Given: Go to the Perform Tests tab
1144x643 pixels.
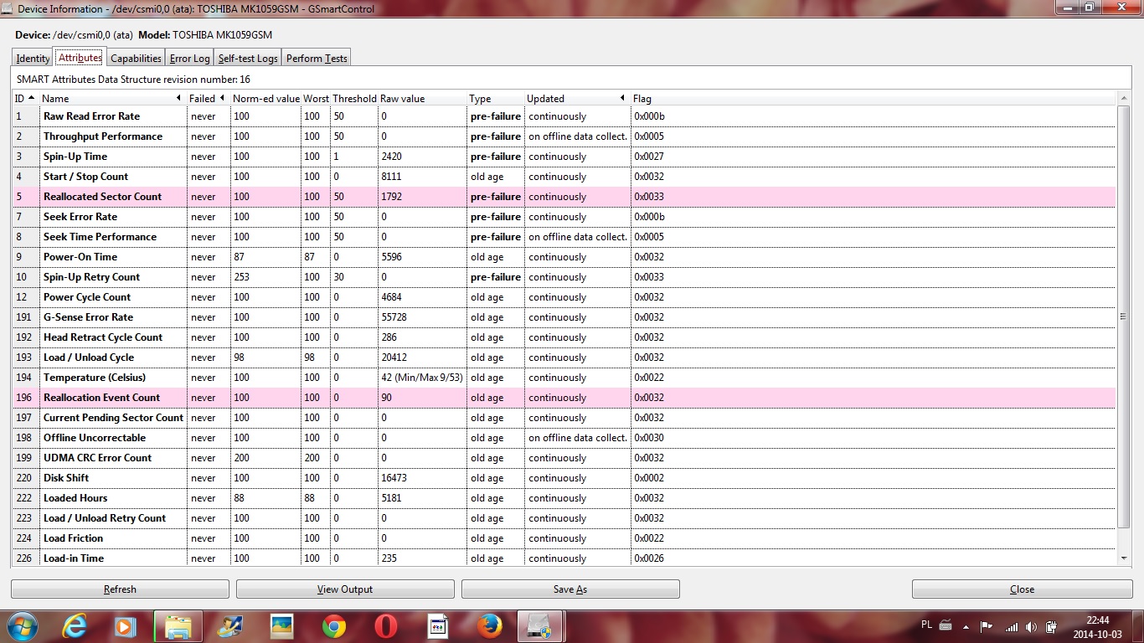Looking at the screenshot, I should (317, 59).
